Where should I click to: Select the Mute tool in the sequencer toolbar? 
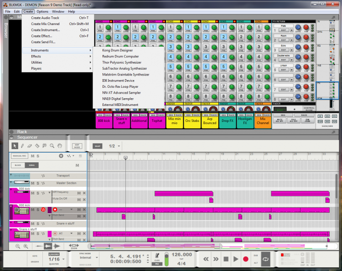(45, 146)
